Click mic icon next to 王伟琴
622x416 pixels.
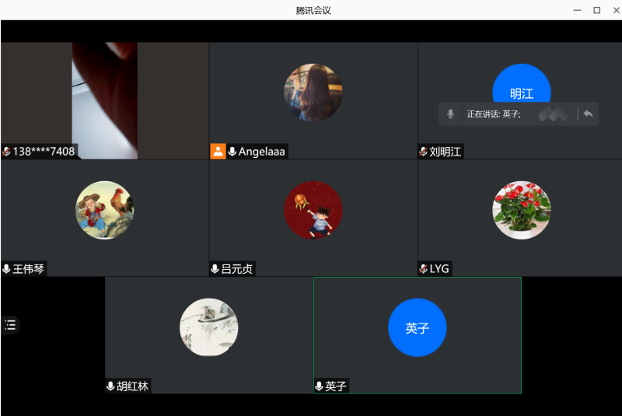(x=6, y=269)
